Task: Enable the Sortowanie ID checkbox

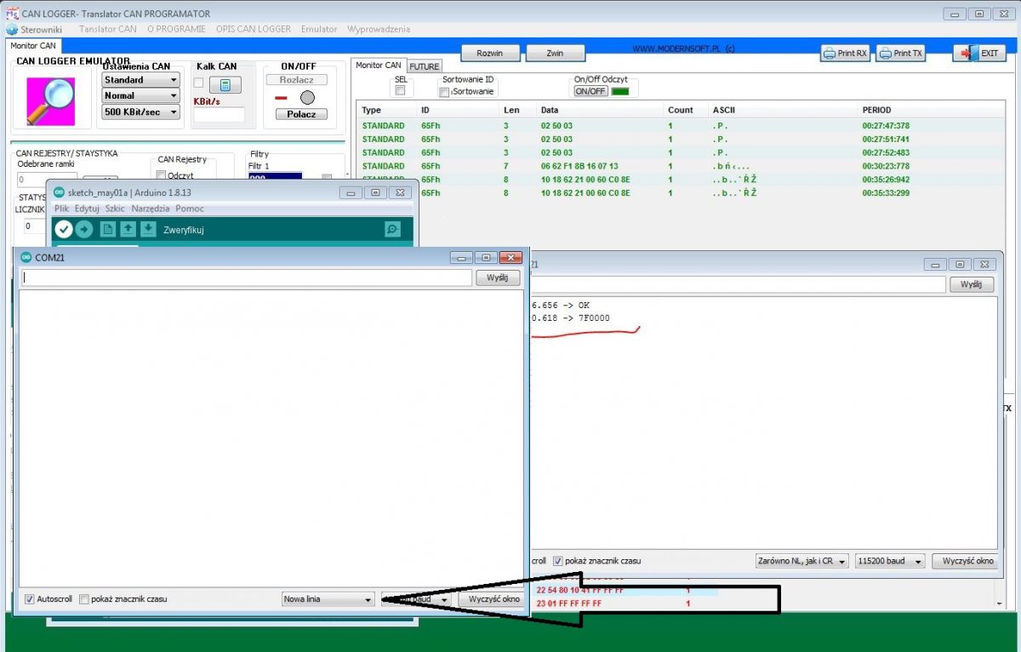Action: coord(444,92)
